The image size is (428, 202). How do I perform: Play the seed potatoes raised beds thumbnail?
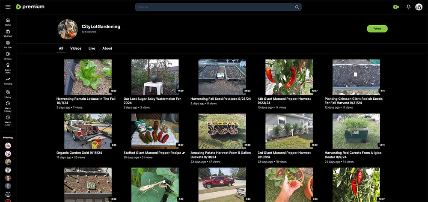tap(222, 77)
